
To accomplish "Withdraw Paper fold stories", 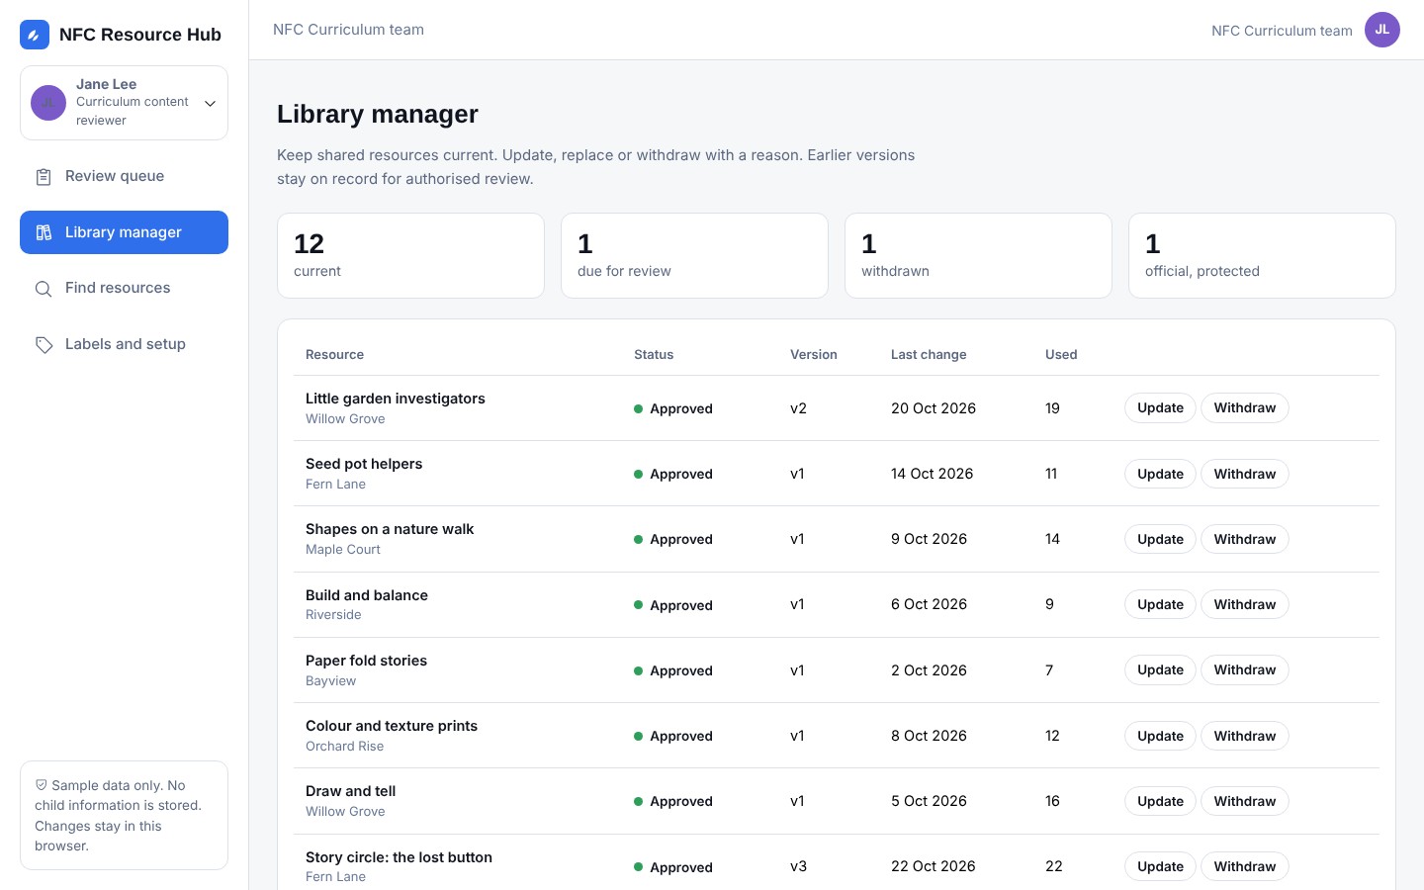I will coord(1244,669).
